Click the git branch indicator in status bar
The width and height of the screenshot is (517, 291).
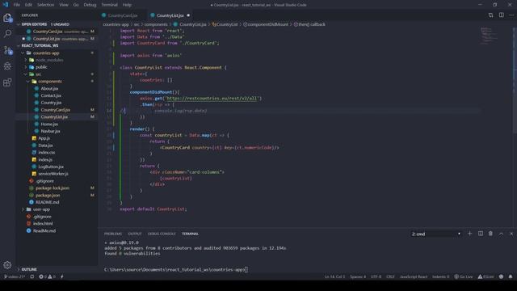15,276
